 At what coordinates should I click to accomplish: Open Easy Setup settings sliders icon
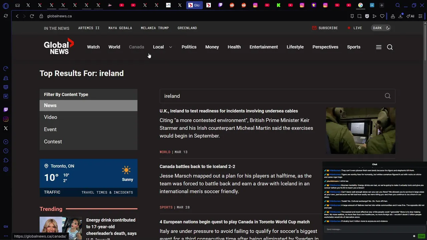[x=420, y=16]
